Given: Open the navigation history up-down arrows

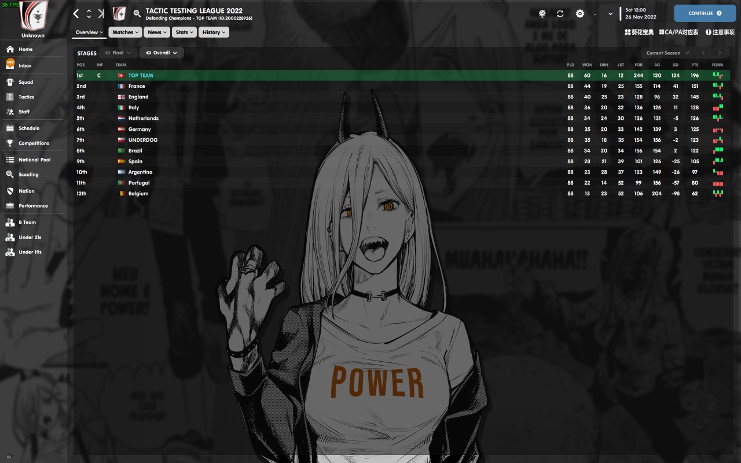Looking at the screenshot, I should [89, 13].
